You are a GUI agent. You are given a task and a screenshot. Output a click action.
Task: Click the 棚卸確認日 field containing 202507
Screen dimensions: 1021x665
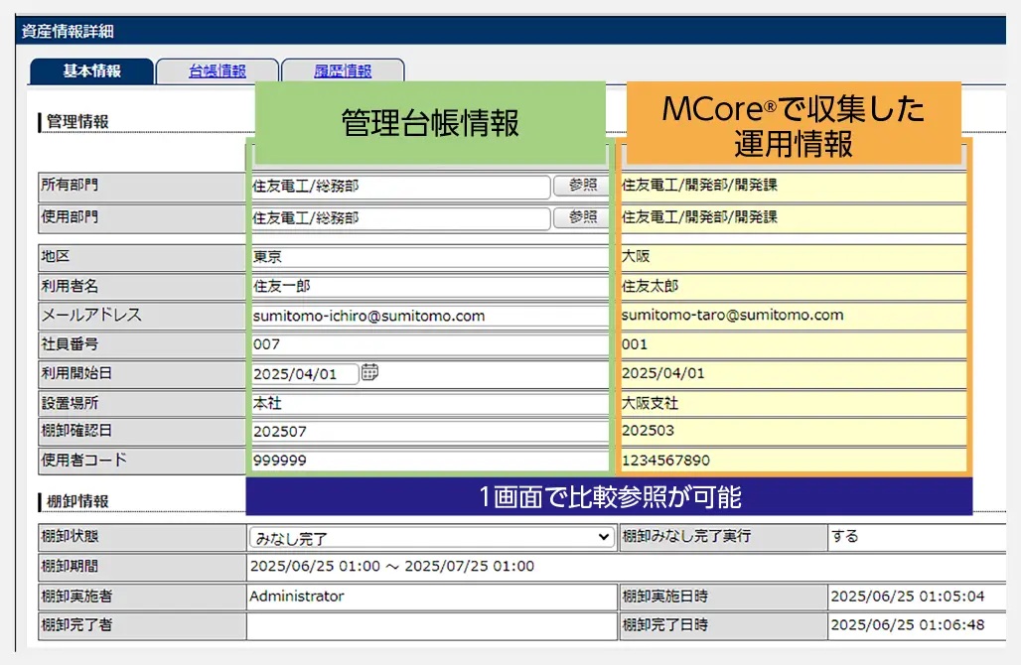[430, 432]
